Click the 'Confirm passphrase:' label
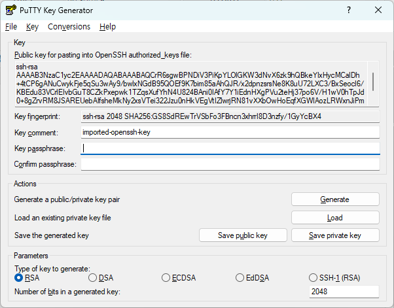 click(x=45, y=164)
